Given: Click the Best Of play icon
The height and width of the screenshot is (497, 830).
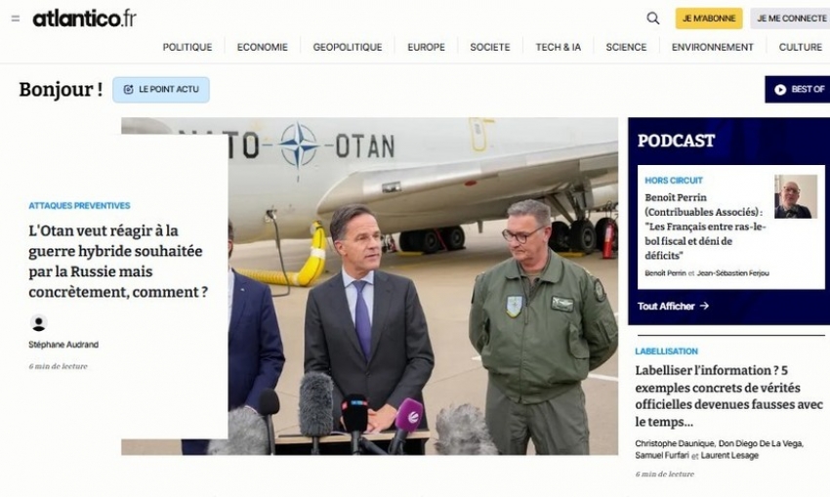Looking at the screenshot, I should pos(780,90).
